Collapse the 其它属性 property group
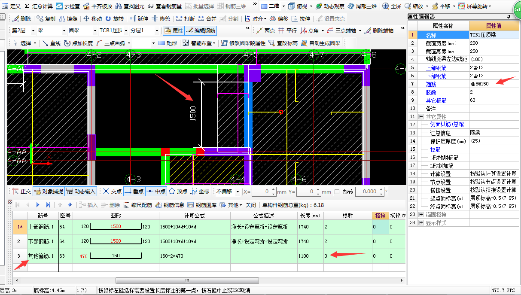 tap(420, 116)
